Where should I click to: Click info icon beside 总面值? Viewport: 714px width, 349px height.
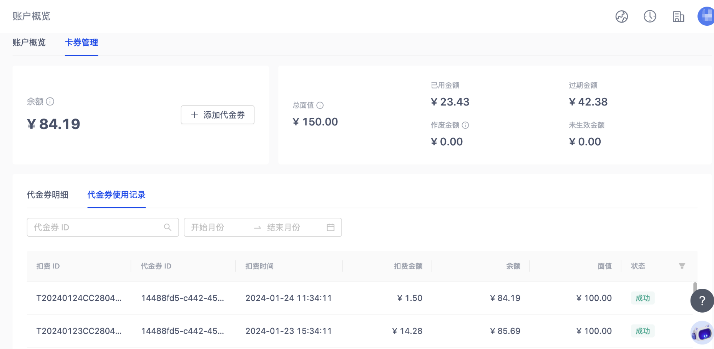pyautogui.click(x=320, y=105)
